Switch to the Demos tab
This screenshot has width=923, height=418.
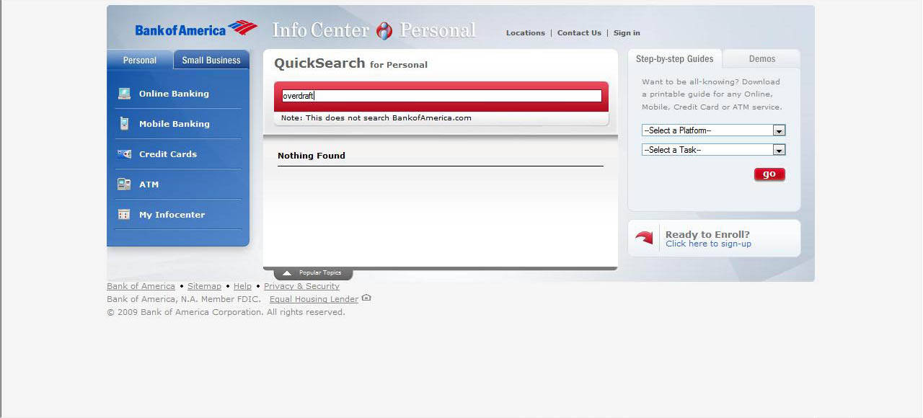[761, 59]
